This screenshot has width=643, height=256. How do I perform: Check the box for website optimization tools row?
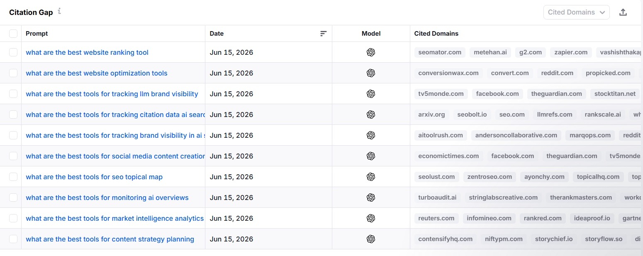(x=13, y=73)
